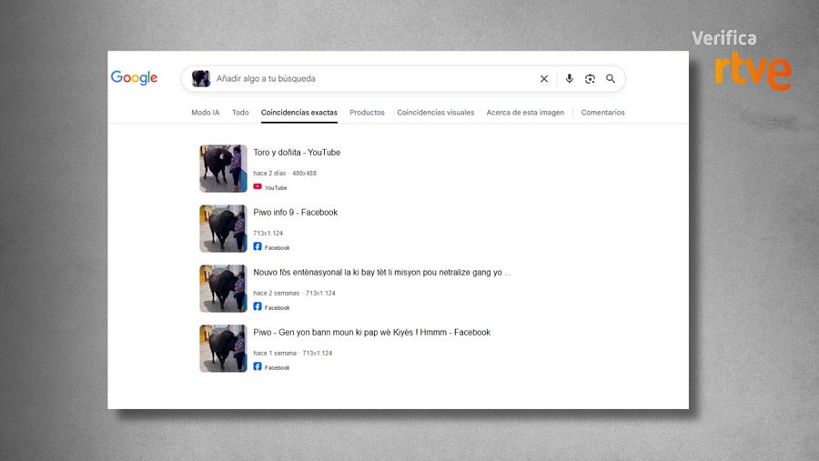Click 'hace 2 días · 480x488' text
This screenshot has width=819, height=461.
pos(285,174)
